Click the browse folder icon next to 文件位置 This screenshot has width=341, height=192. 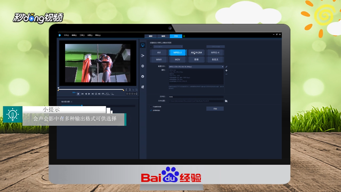click(x=226, y=101)
